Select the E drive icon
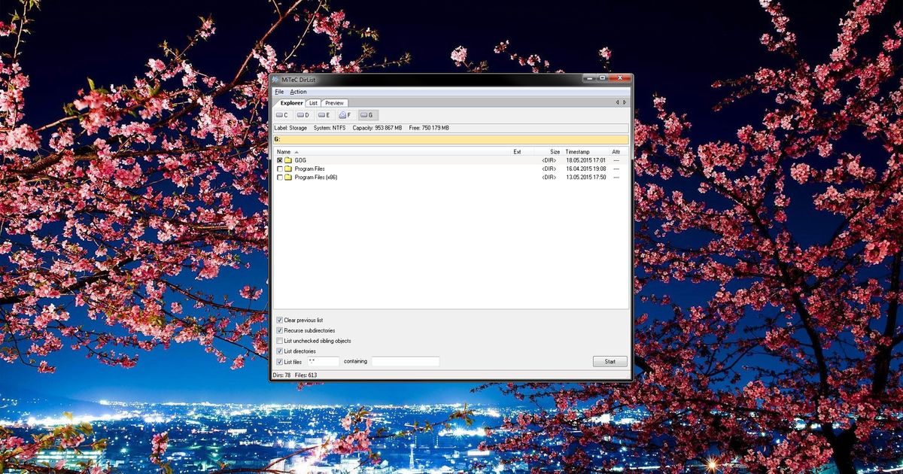The width and height of the screenshot is (903, 474). coord(323,115)
